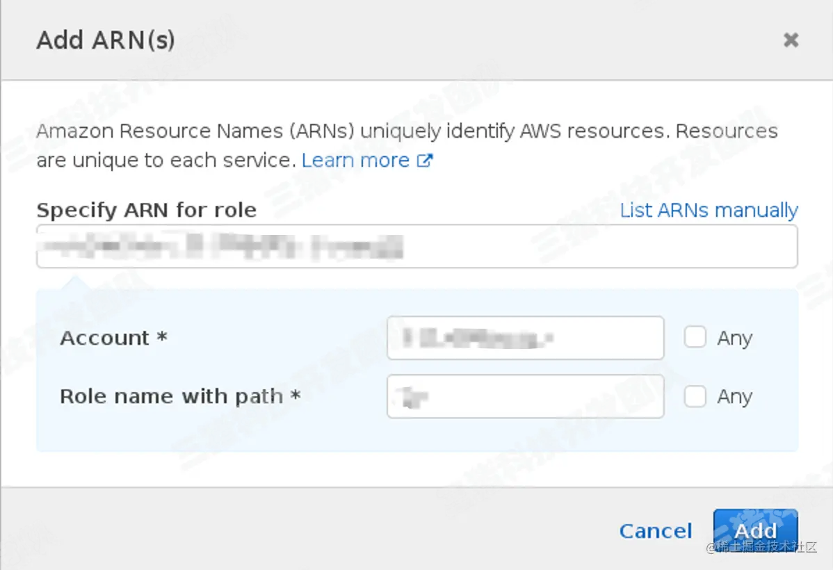Close the Add ARN(s) dialog
833x570 pixels.
pos(791,40)
